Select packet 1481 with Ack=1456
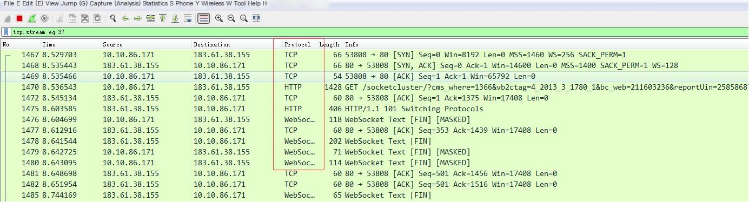The width and height of the screenshot is (749, 202). pyautogui.click(x=374, y=173)
